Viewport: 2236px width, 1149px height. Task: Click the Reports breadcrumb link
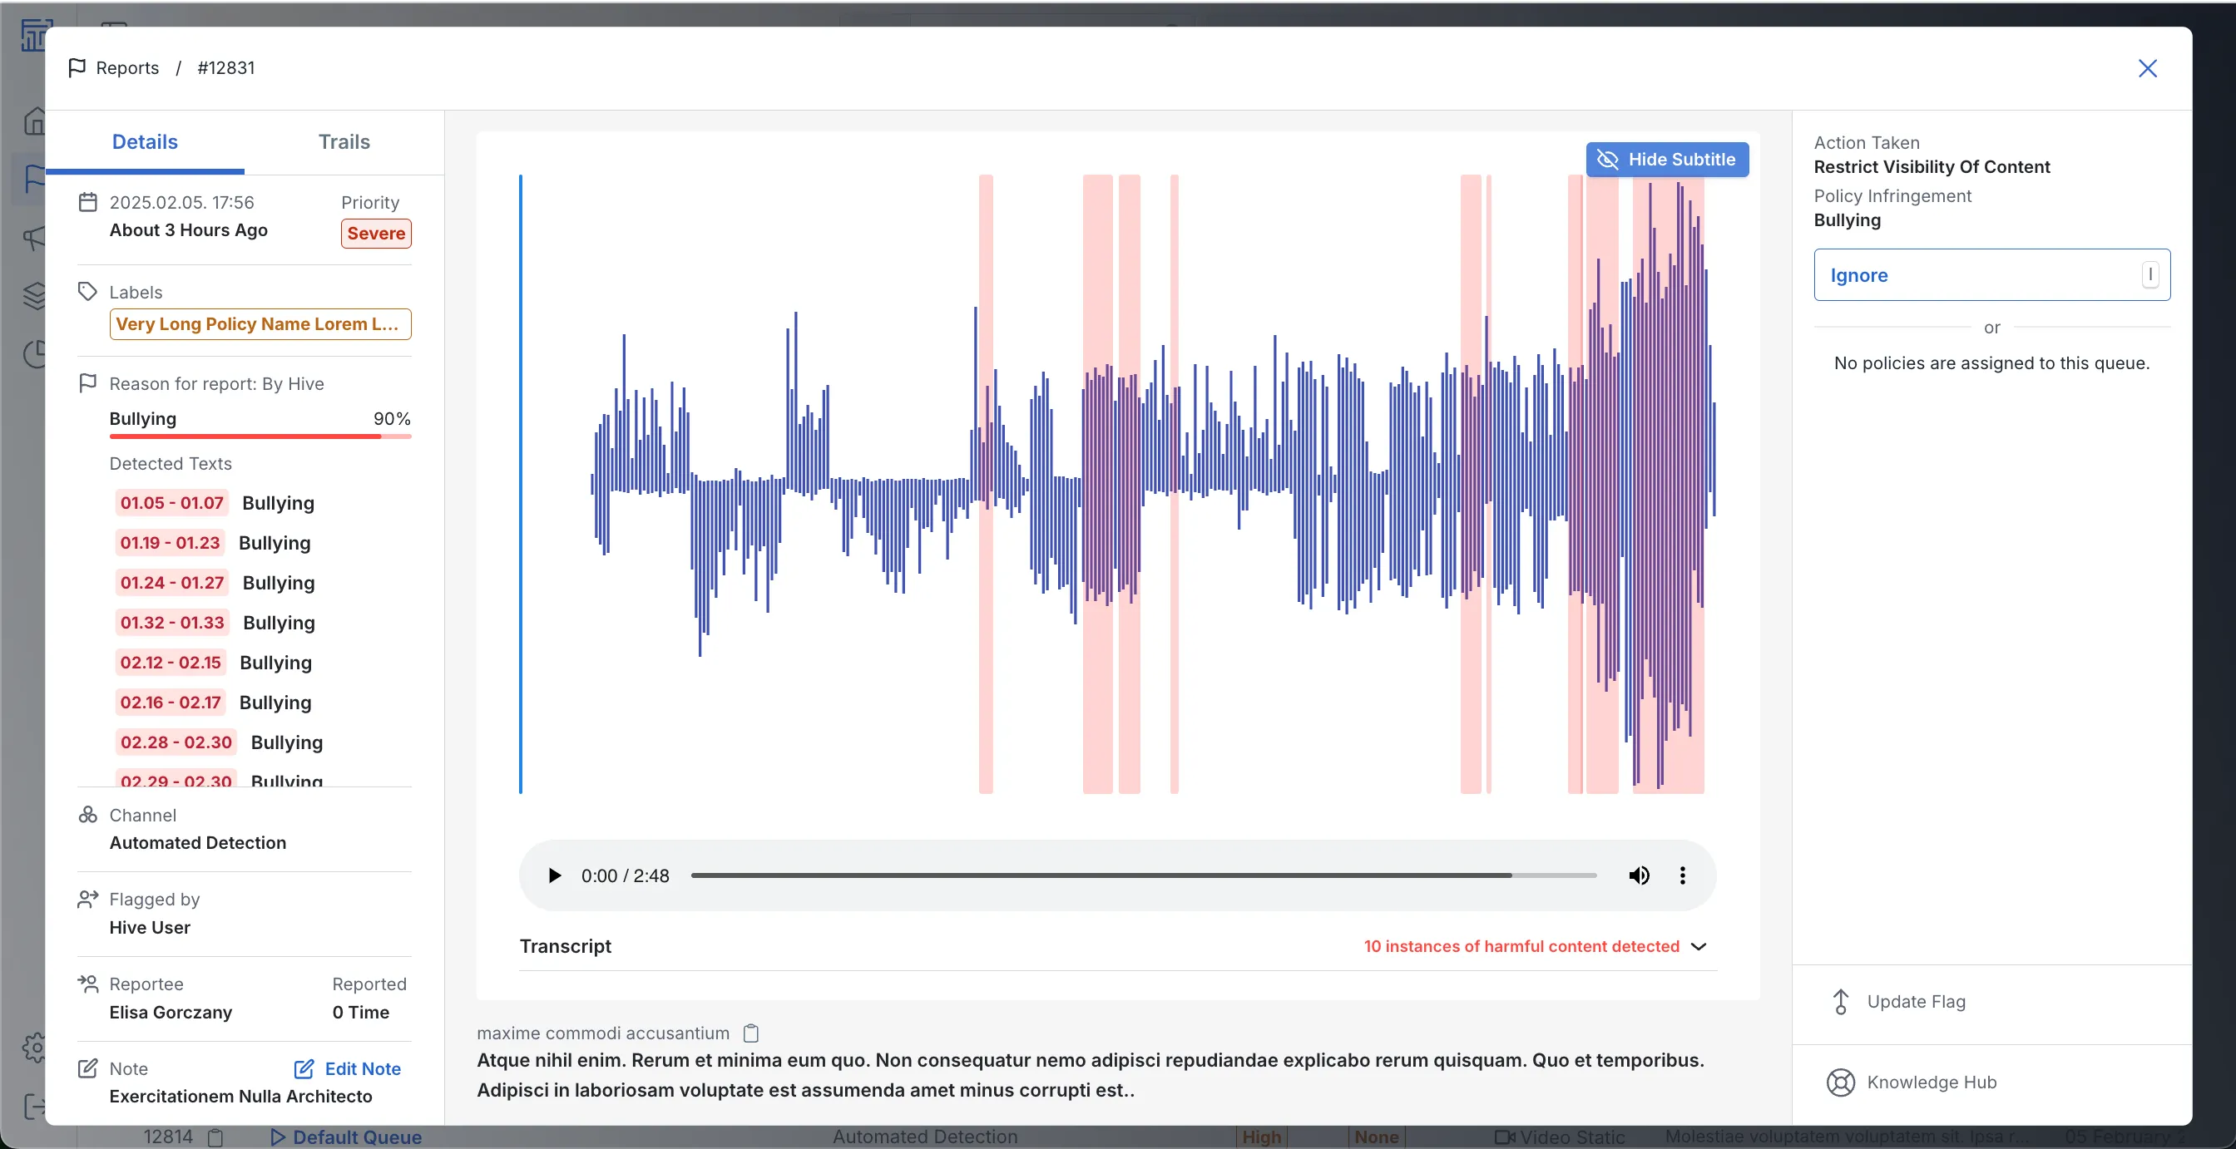pos(126,67)
